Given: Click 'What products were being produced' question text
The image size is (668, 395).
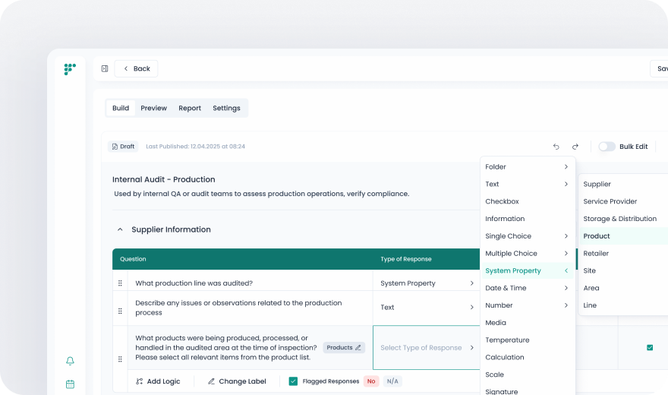Looking at the screenshot, I should 226,348.
